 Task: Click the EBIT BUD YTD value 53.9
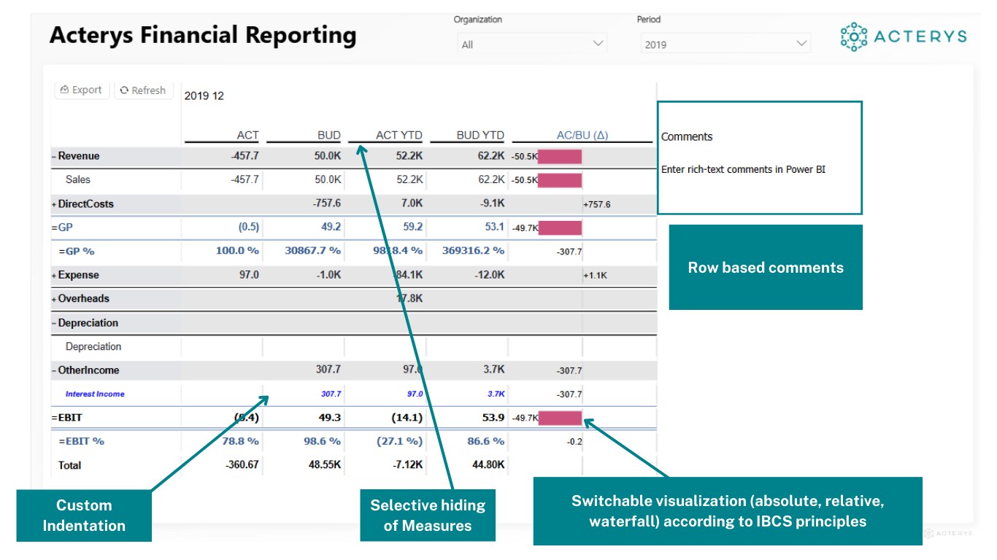click(x=495, y=418)
